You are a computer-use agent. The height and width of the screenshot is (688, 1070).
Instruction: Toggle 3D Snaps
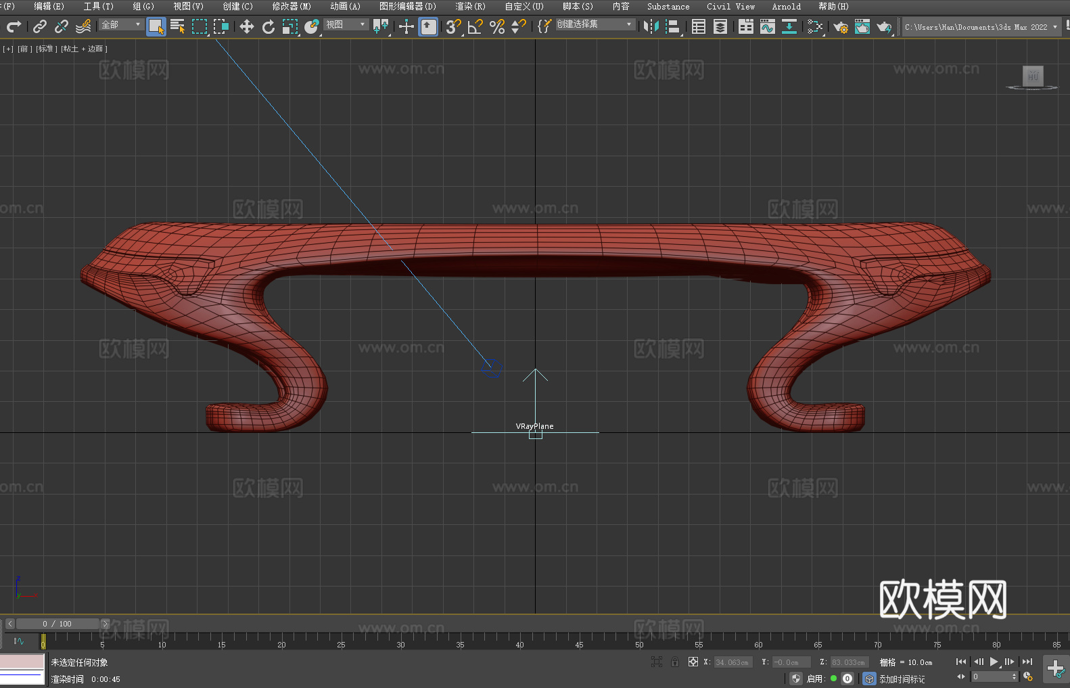coord(454,26)
